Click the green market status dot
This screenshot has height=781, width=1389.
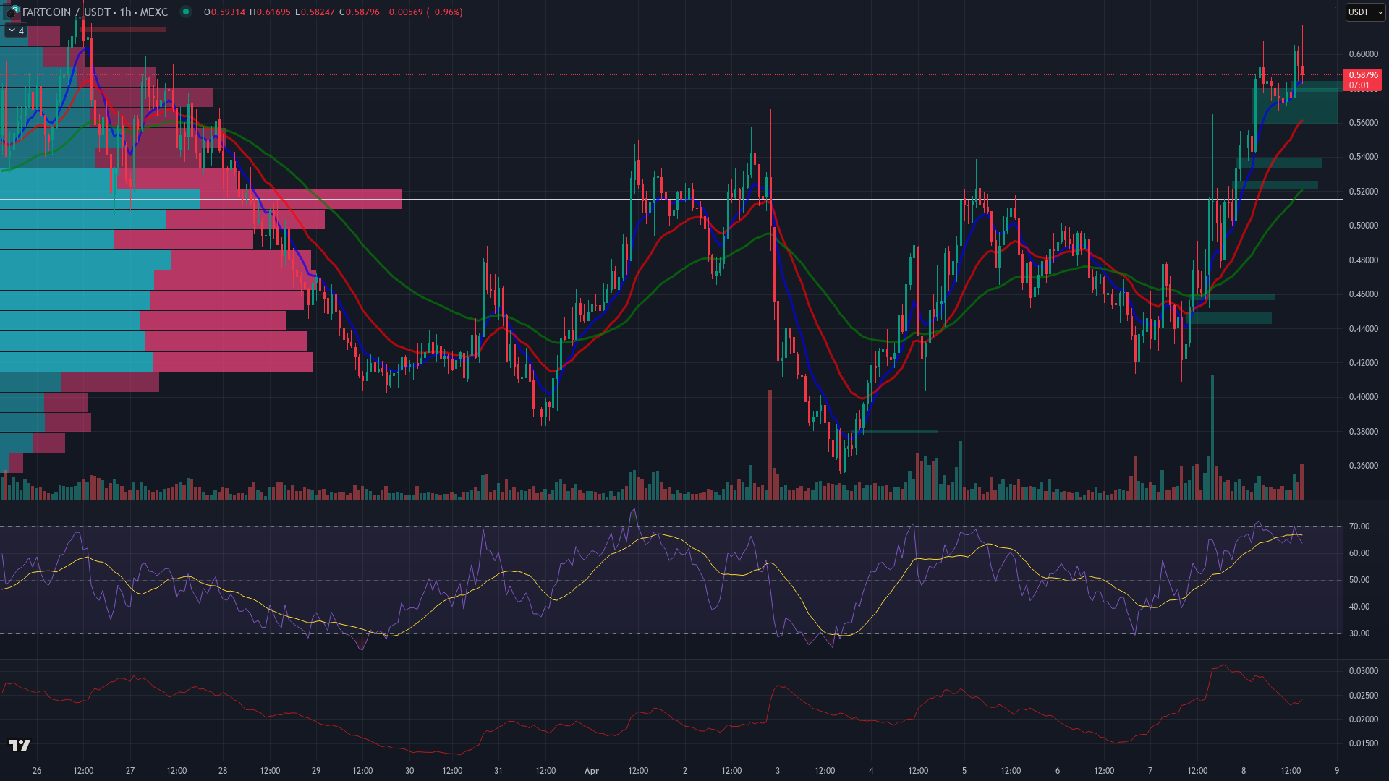pyautogui.click(x=186, y=12)
